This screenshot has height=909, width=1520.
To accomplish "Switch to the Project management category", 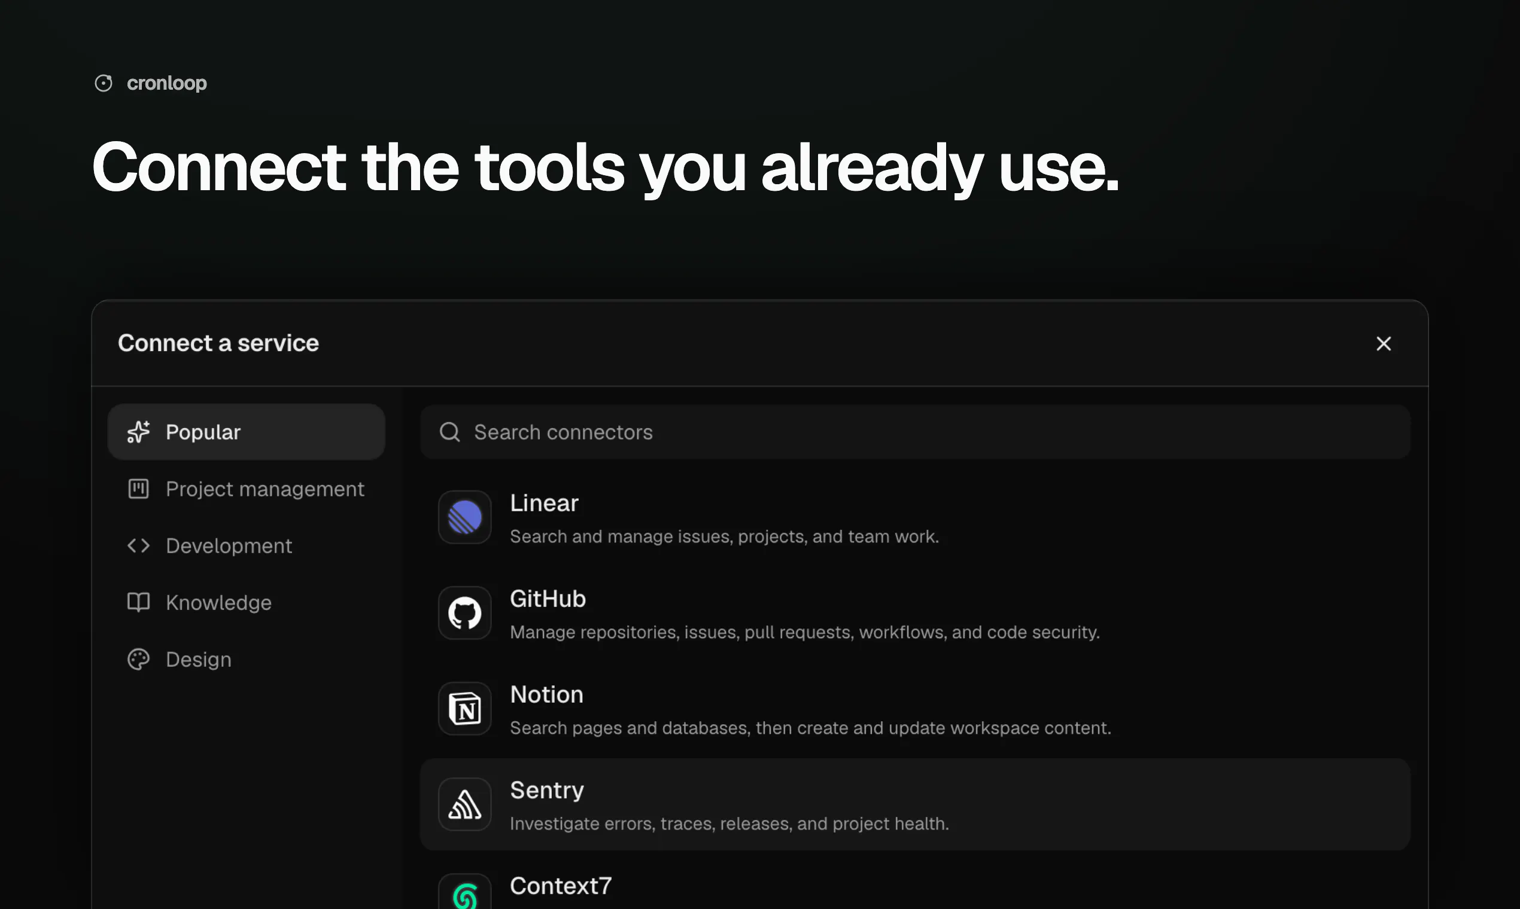I will [247, 489].
